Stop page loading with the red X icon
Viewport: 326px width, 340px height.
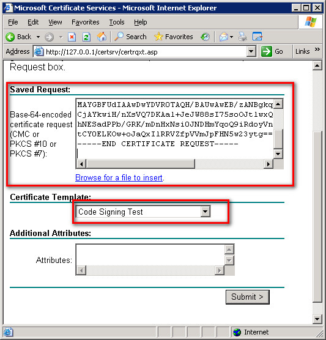72,37
